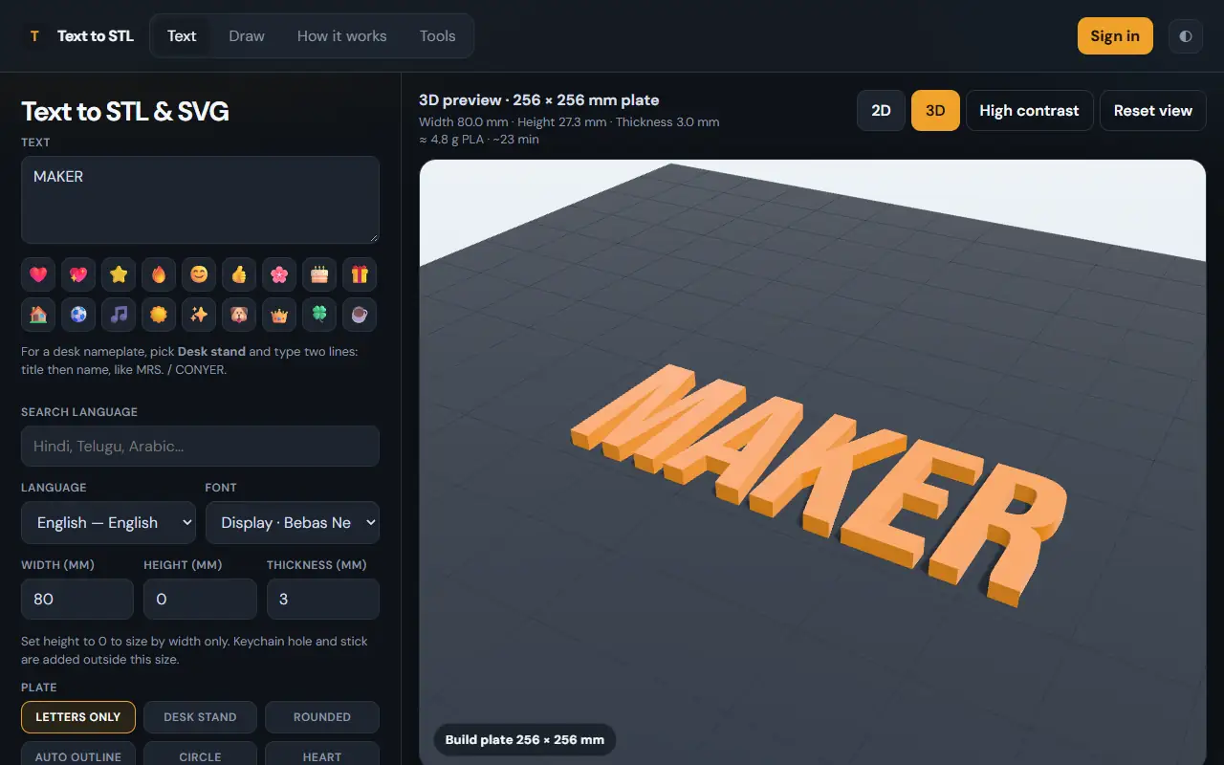Go to the Text to STL home logo
The width and height of the screenshot is (1224, 765).
click(80, 36)
